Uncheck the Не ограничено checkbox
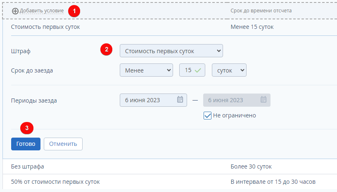Viewport: 337px width, 192px height. (x=208, y=115)
